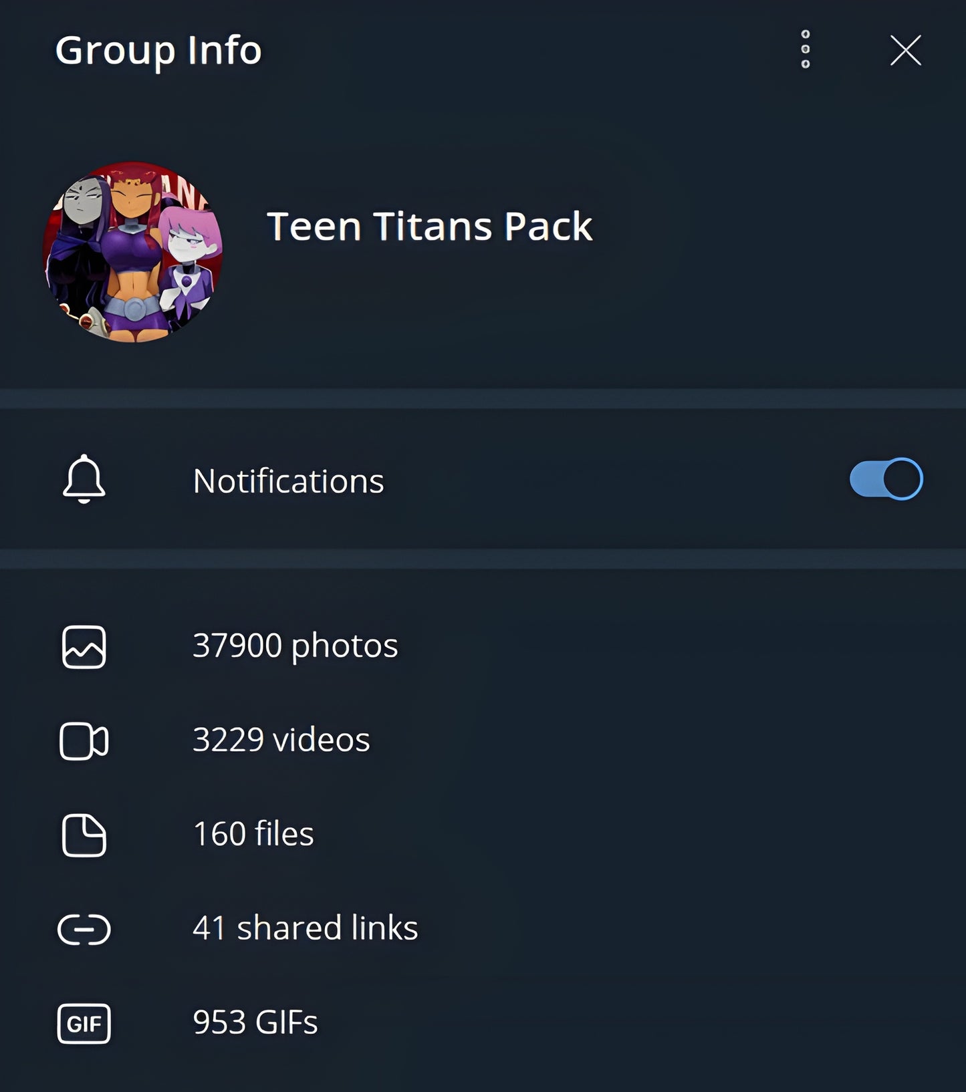The image size is (966, 1092).
Task: Click the video camera icon
Action: pyautogui.click(x=84, y=741)
